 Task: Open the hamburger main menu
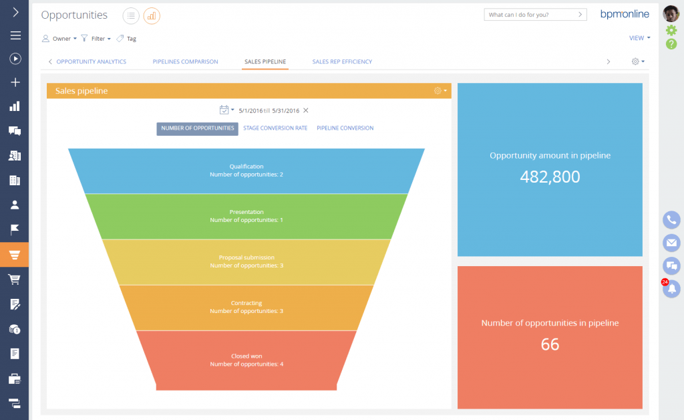click(x=15, y=35)
